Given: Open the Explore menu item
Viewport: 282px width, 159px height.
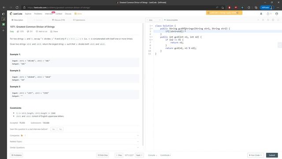Looking at the screenshot, I should click(28, 14).
